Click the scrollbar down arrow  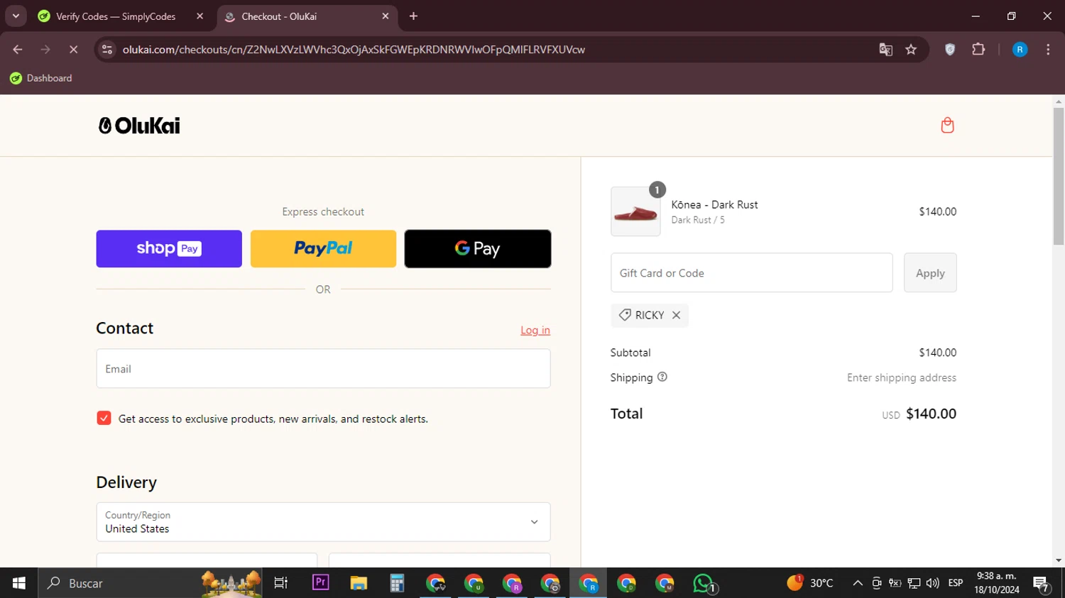[1059, 560]
